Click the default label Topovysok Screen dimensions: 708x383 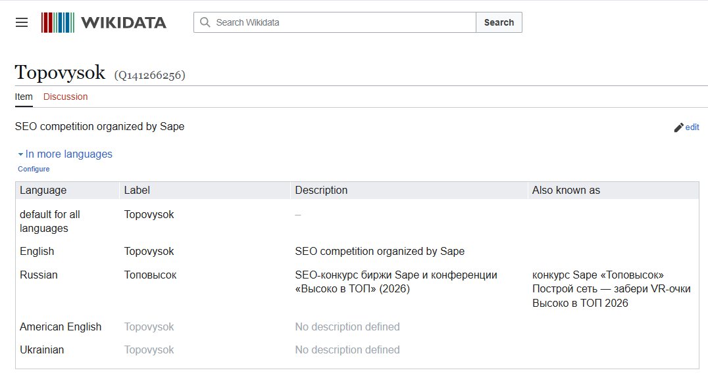click(149, 214)
